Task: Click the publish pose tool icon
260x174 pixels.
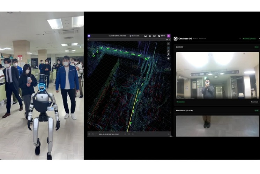Action: (x=168, y=55)
